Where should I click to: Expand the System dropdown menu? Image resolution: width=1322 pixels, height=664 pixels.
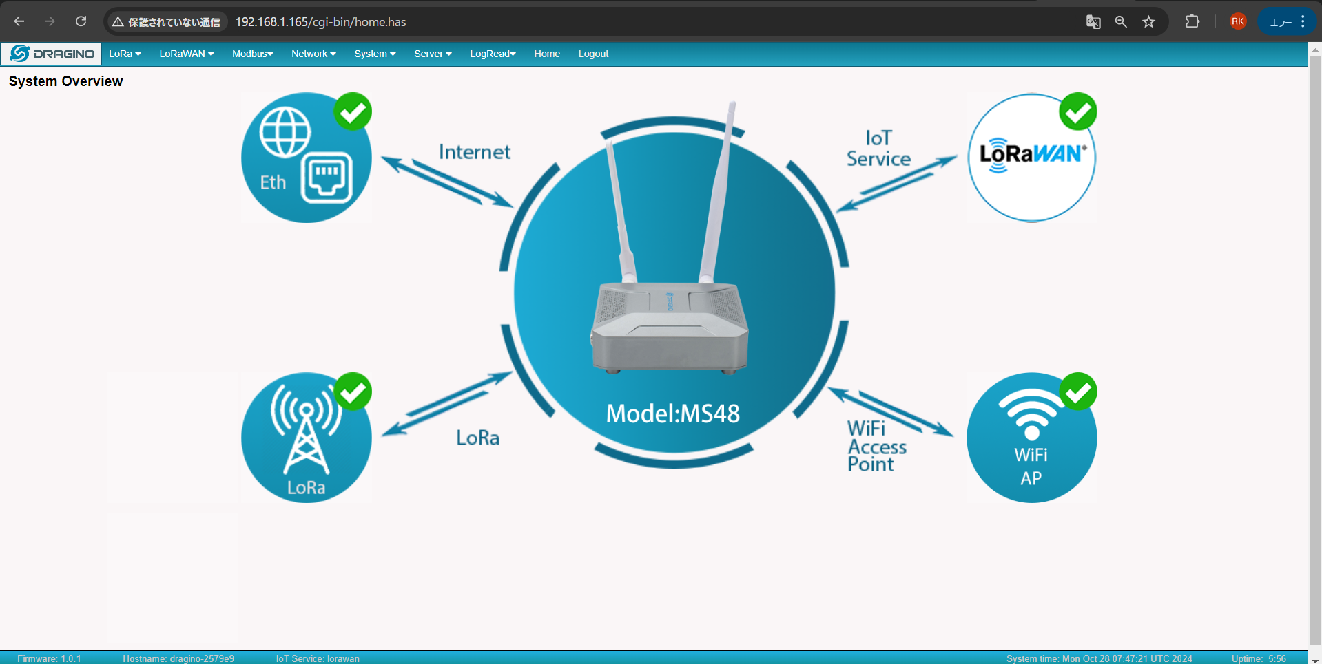(x=375, y=54)
